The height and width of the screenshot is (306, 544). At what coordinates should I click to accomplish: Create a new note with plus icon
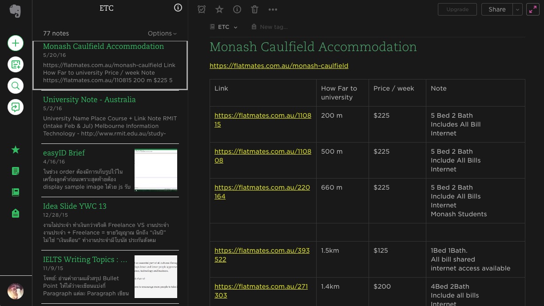pyautogui.click(x=16, y=43)
